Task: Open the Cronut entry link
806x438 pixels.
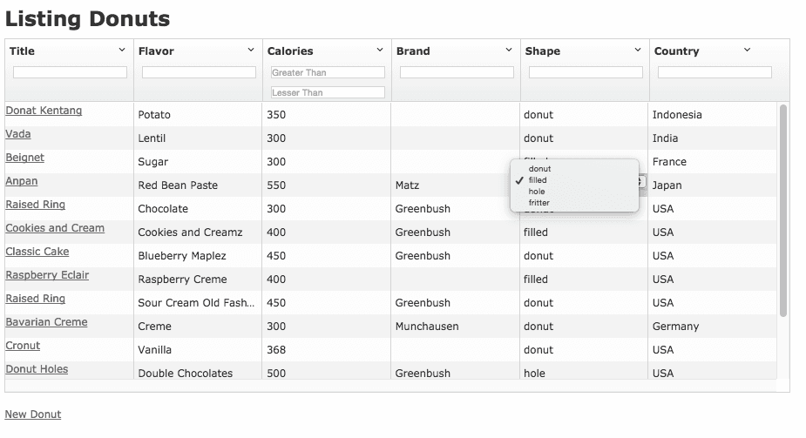Action: 23,346
